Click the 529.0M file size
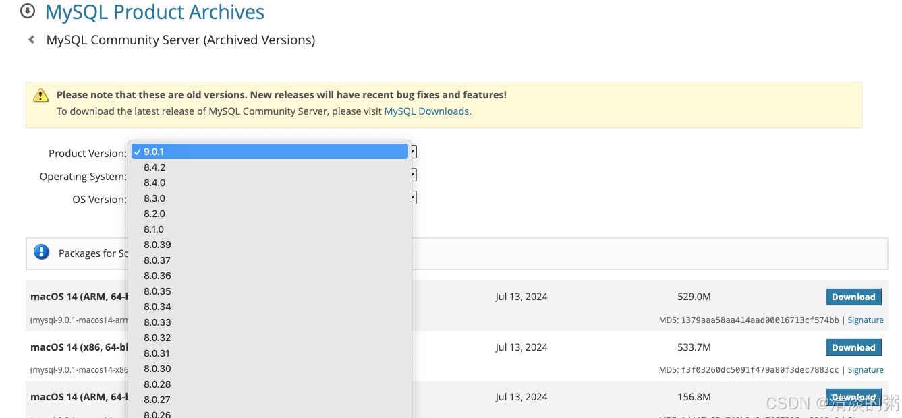Image resolution: width=902 pixels, height=418 pixels. click(x=694, y=297)
